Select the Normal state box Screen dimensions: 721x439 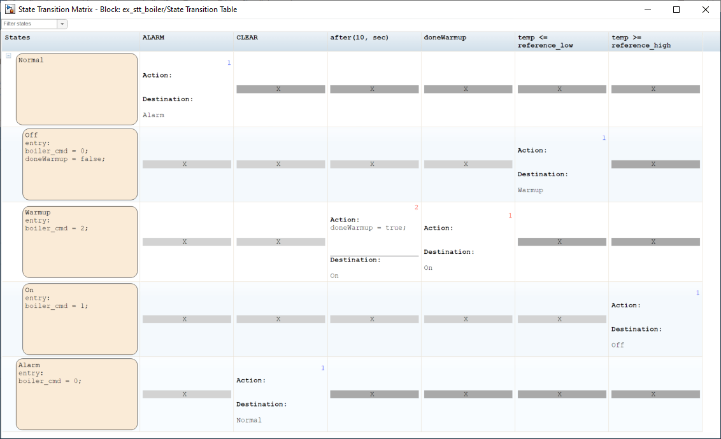76,89
